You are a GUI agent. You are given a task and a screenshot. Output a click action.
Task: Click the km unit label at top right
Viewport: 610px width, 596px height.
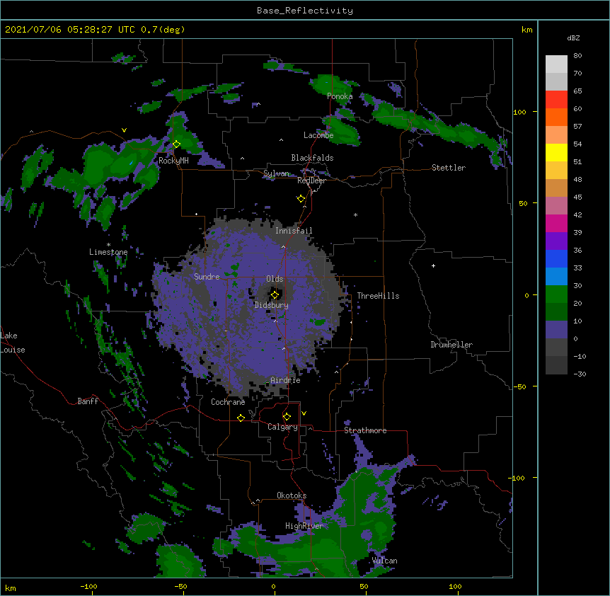click(x=527, y=30)
